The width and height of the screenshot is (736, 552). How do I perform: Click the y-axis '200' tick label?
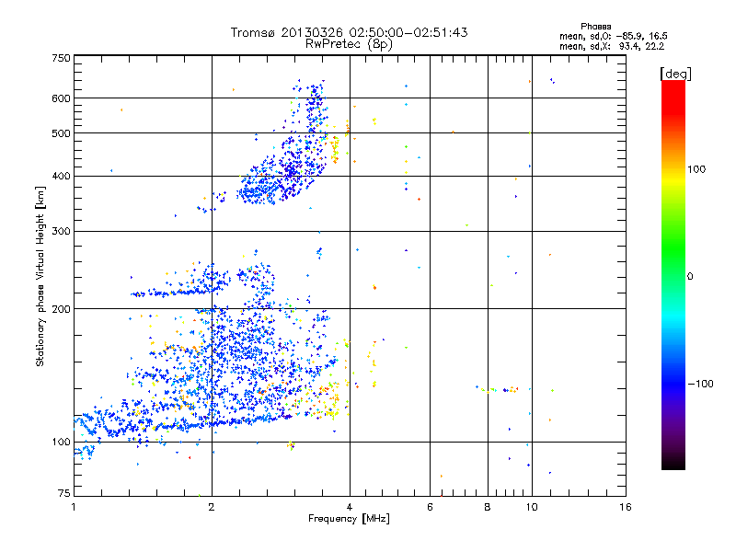pyautogui.click(x=61, y=309)
